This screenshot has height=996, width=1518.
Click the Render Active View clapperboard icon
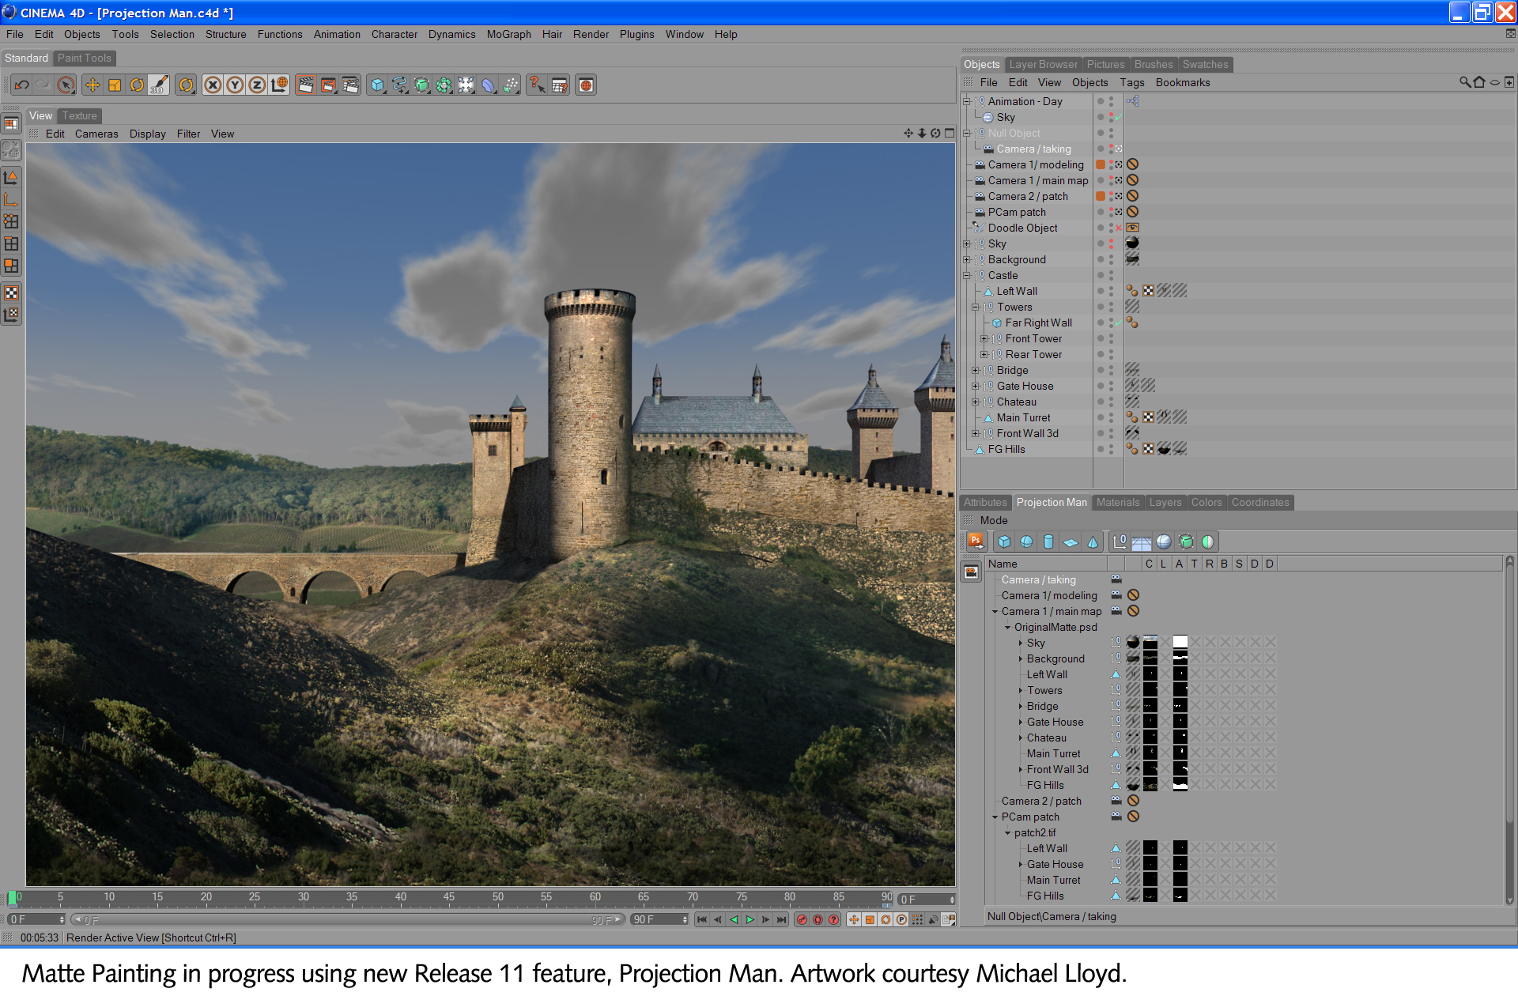tap(306, 85)
